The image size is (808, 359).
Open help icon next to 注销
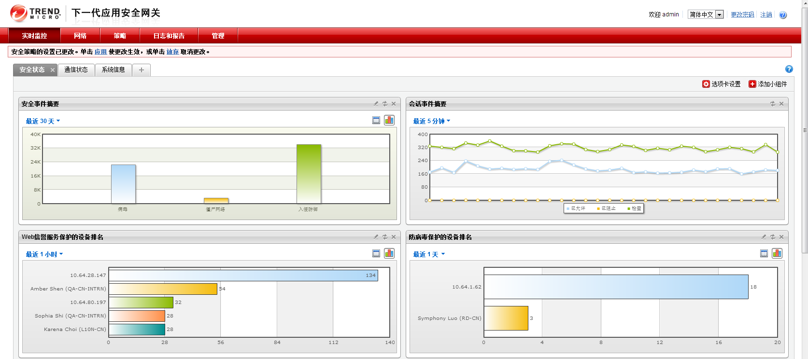click(x=783, y=15)
